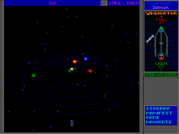The width and height of the screenshot is (179, 134).
Task: Select the large blue planet
Action: pyautogui.click(x=86, y=59)
